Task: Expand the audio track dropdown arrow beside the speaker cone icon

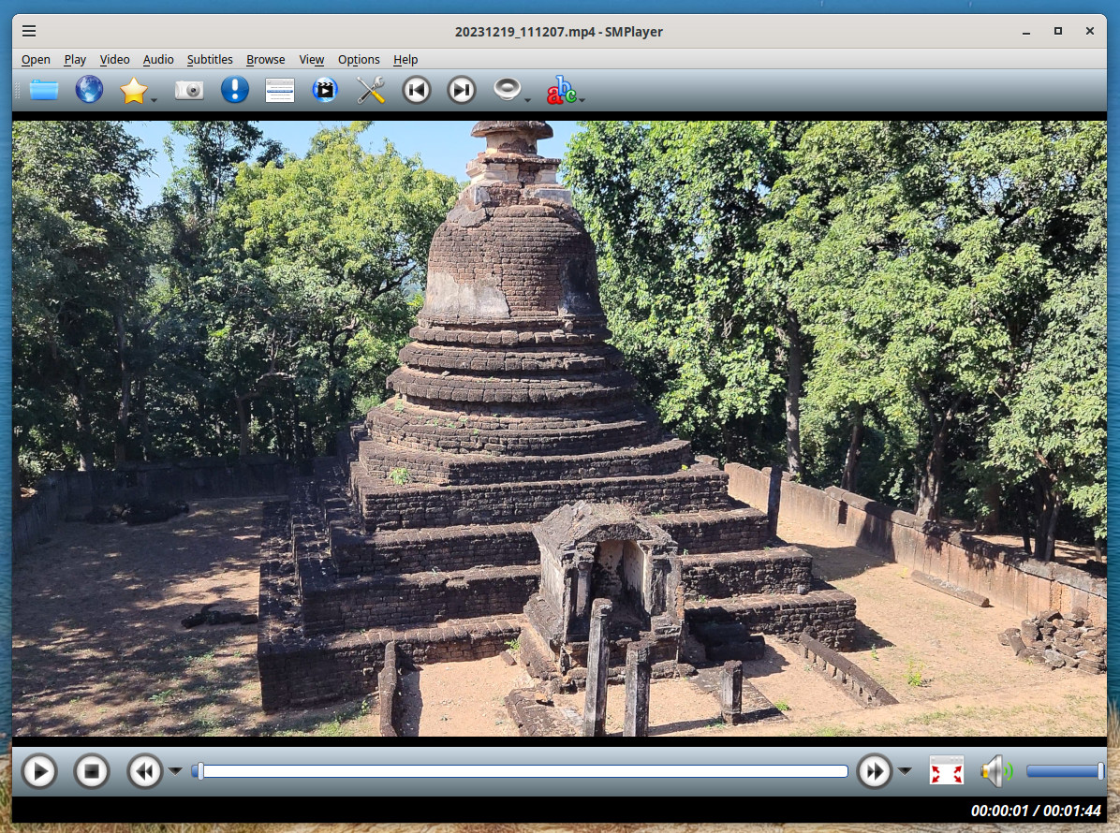Action: tap(528, 99)
